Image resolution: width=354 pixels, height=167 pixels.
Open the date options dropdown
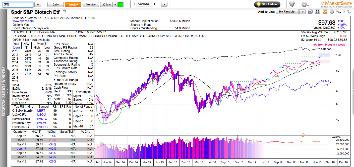[164, 5]
